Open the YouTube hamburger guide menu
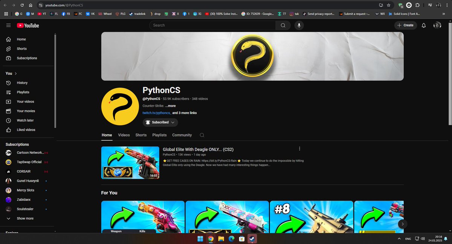The width and height of the screenshot is (452, 244). pyautogui.click(x=8, y=25)
